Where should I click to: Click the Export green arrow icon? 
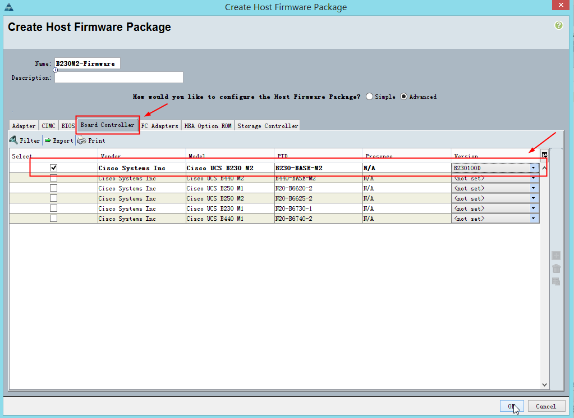coord(48,140)
